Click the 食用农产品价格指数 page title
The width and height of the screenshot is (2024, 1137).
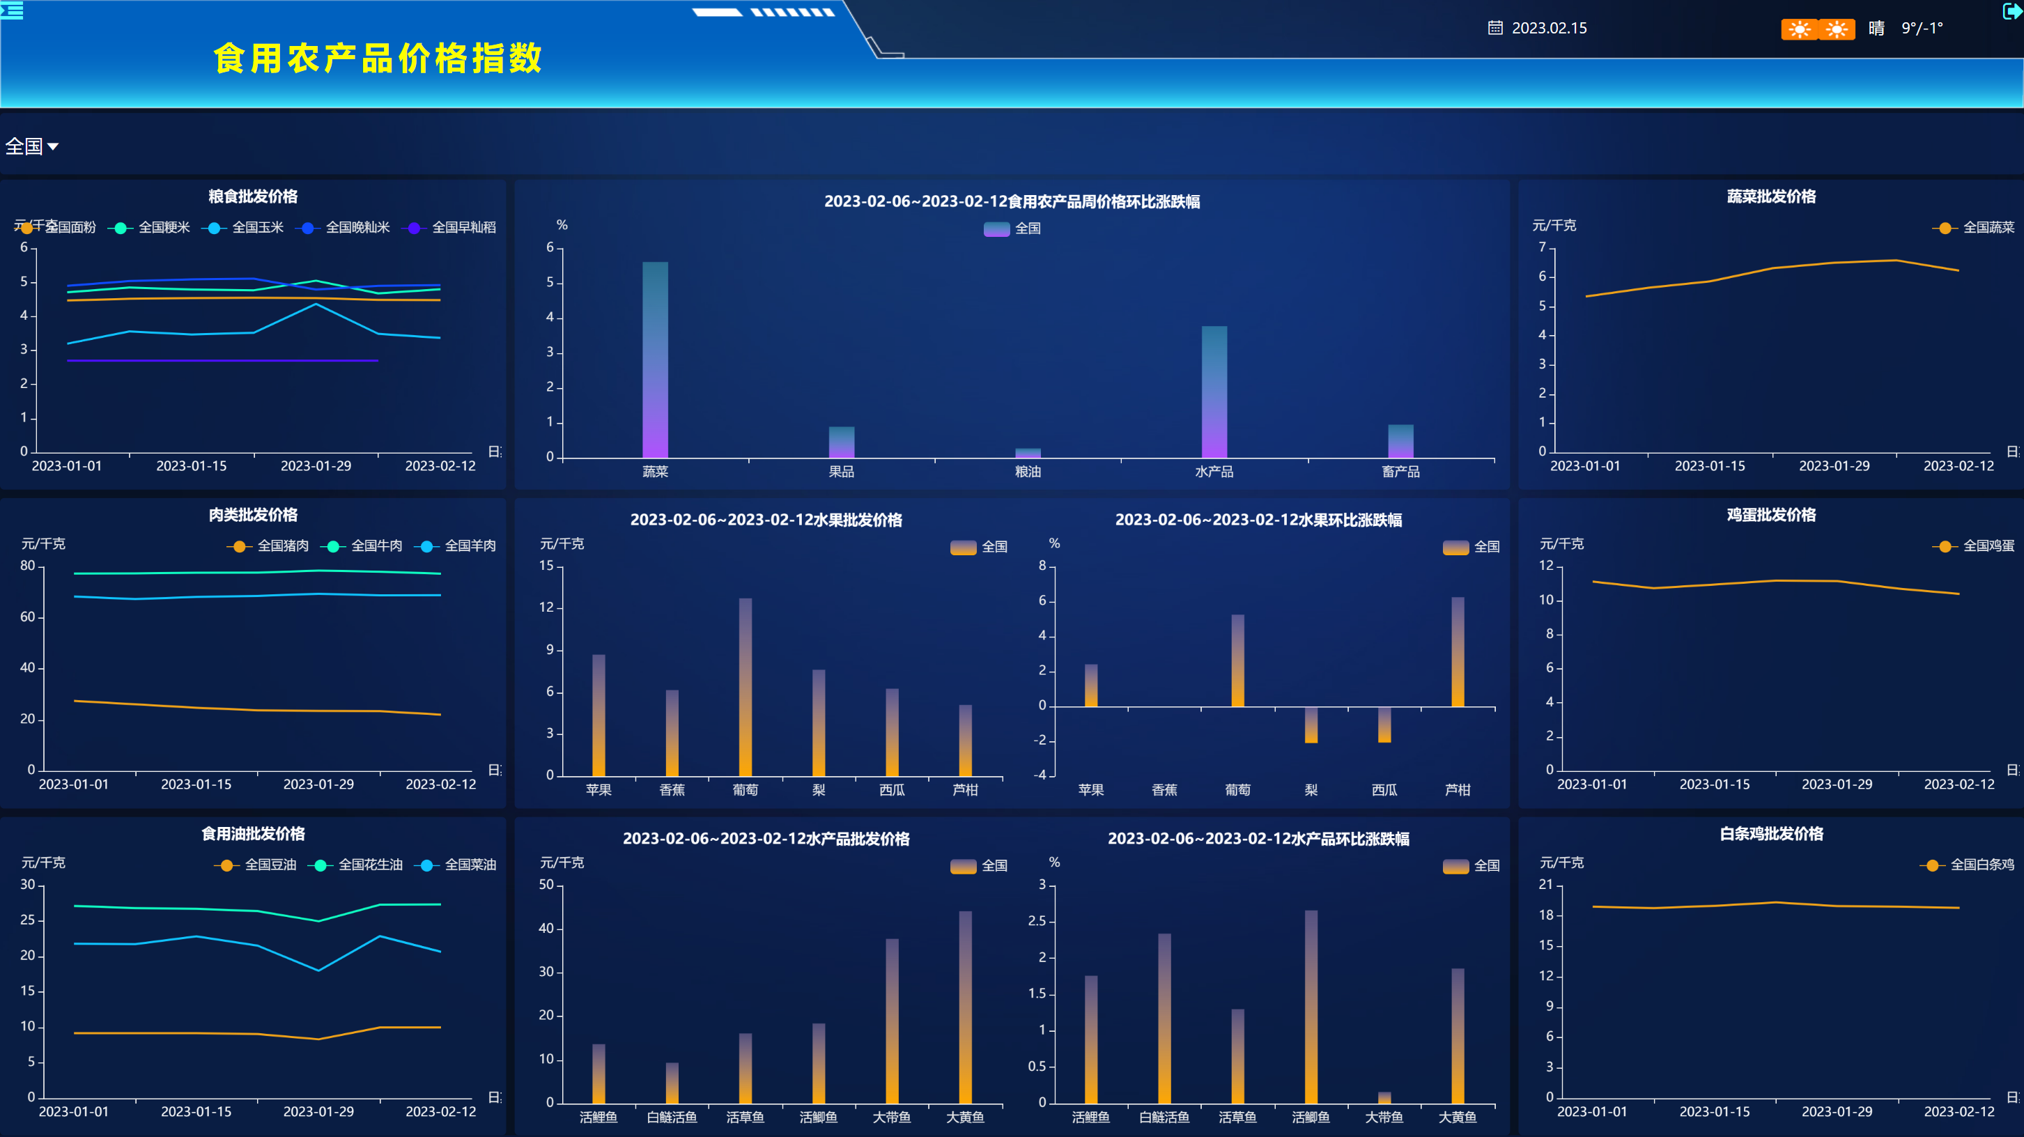tap(378, 58)
